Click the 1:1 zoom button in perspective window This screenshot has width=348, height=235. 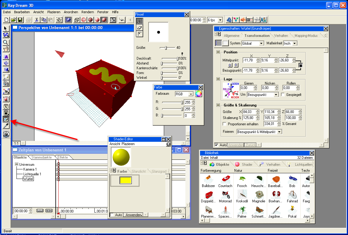point(16,143)
